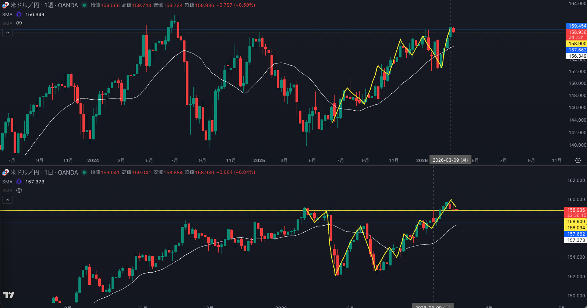Click the 2026-03-09 date marker on weekly time axis
Image resolution: width=587 pixels, height=308 pixels.
coord(450,160)
